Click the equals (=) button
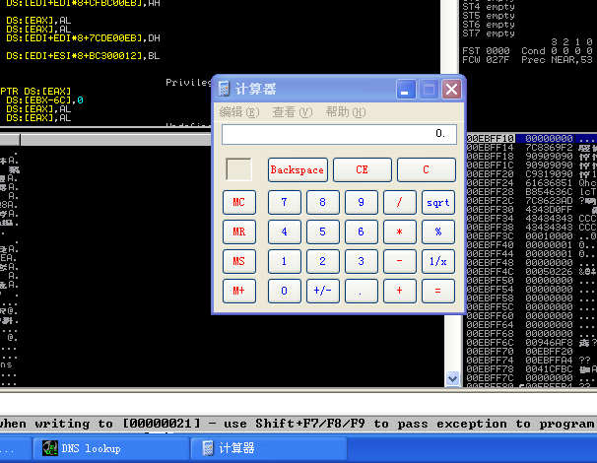597x463 pixels. pos(438,291)
